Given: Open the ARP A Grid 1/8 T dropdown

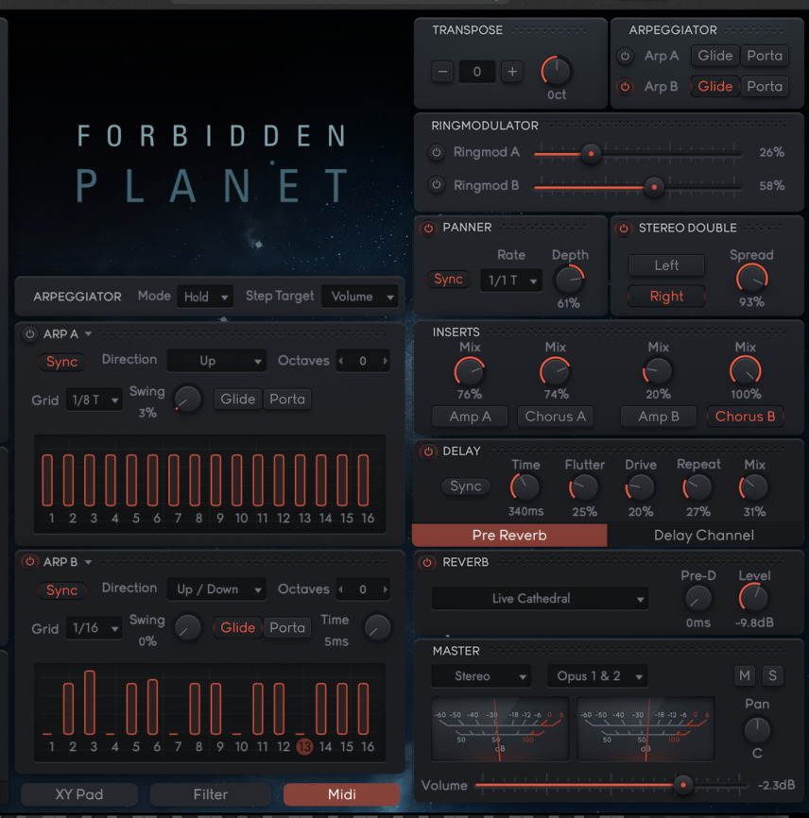Looking at the screenshot, I should (x=94, y=400).
